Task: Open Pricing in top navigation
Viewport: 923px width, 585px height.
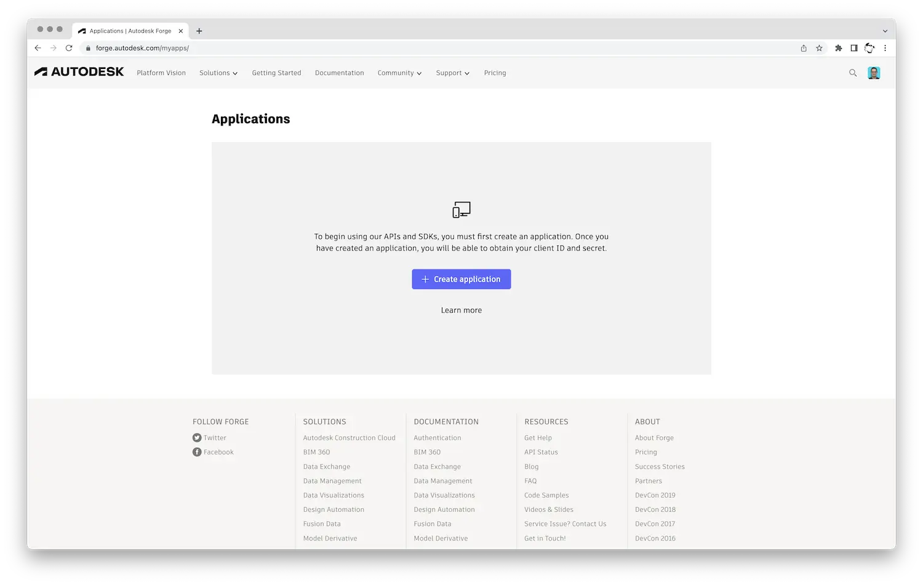Action: [x=495, y=73]
